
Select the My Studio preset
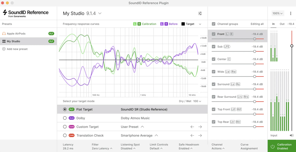pyautogui.click(x=28, y=41)
